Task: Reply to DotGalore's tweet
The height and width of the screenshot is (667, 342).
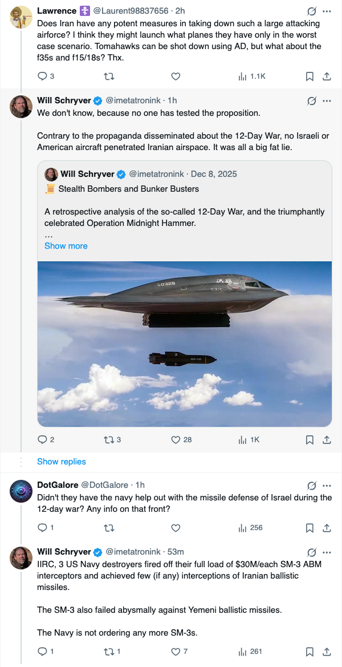Action: 42,528
